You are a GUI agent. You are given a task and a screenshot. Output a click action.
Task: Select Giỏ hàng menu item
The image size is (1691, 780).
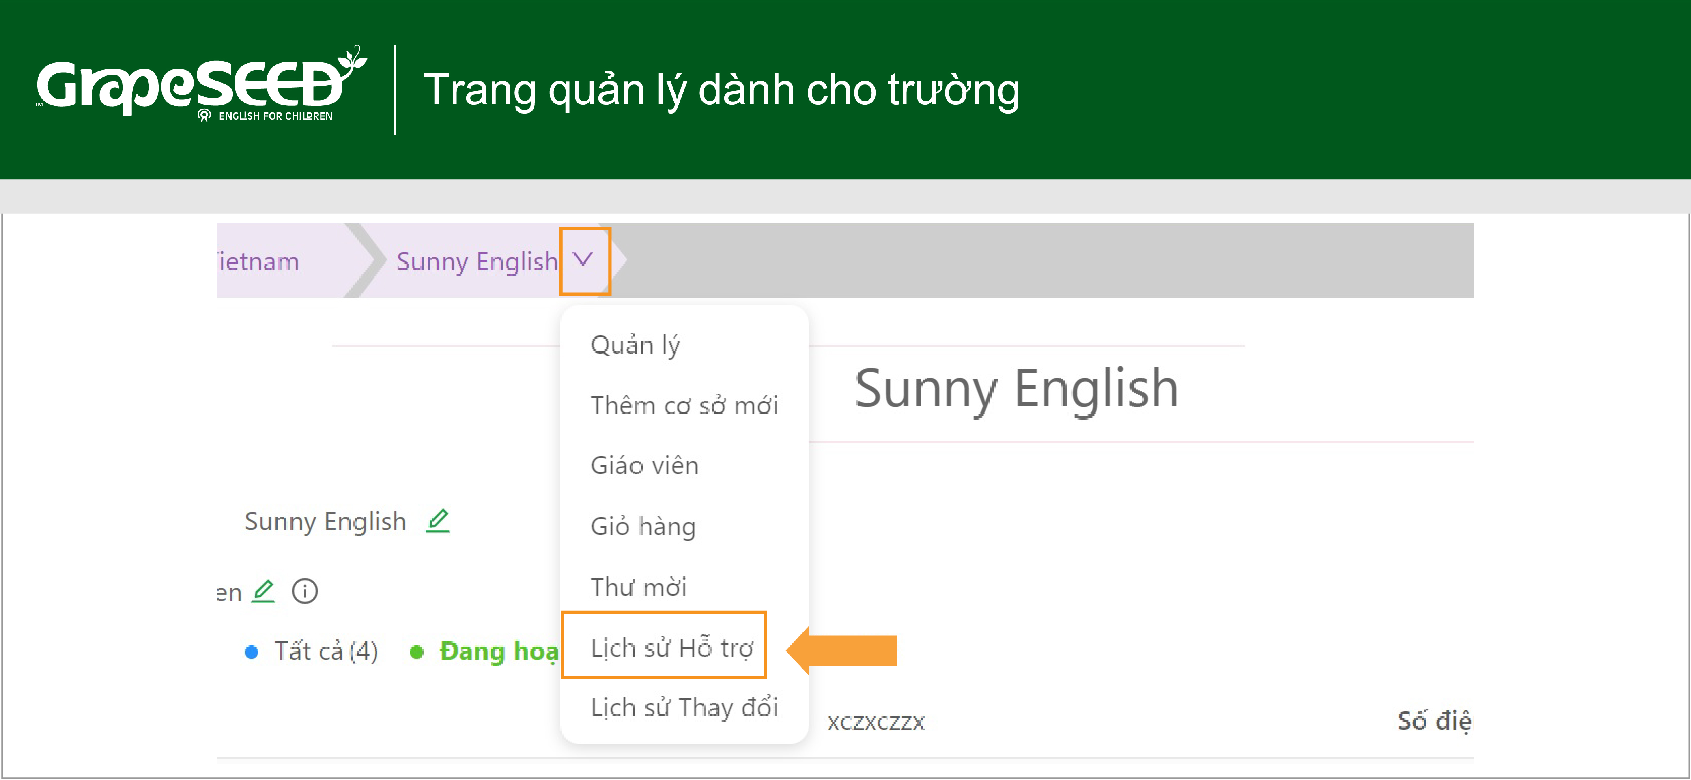[x=643, y=527]
